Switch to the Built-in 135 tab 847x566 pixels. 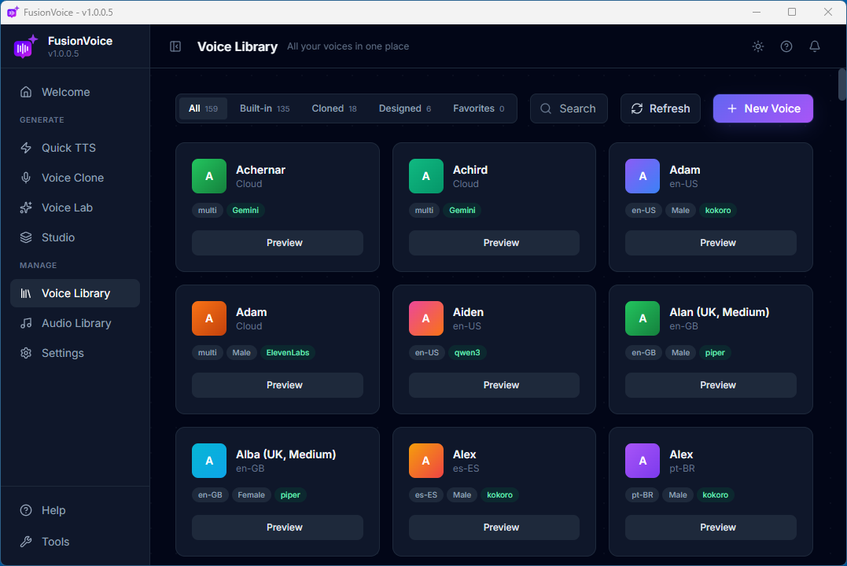point(265,108)
